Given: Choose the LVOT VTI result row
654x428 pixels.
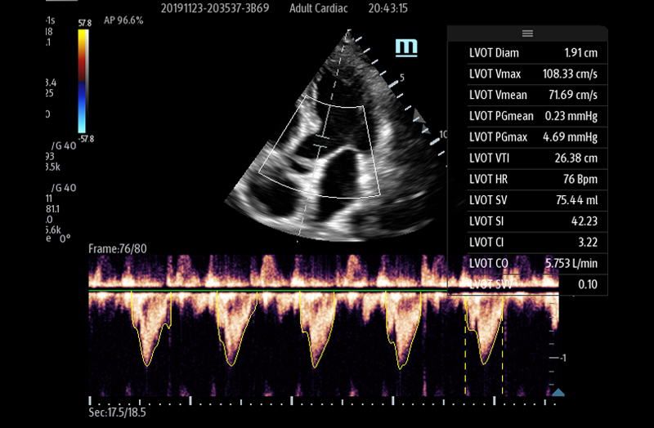Looking at the screenshot, I should [527, 158].
